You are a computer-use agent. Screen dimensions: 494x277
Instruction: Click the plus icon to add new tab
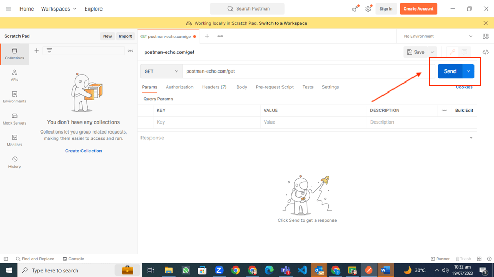(207, 36)
